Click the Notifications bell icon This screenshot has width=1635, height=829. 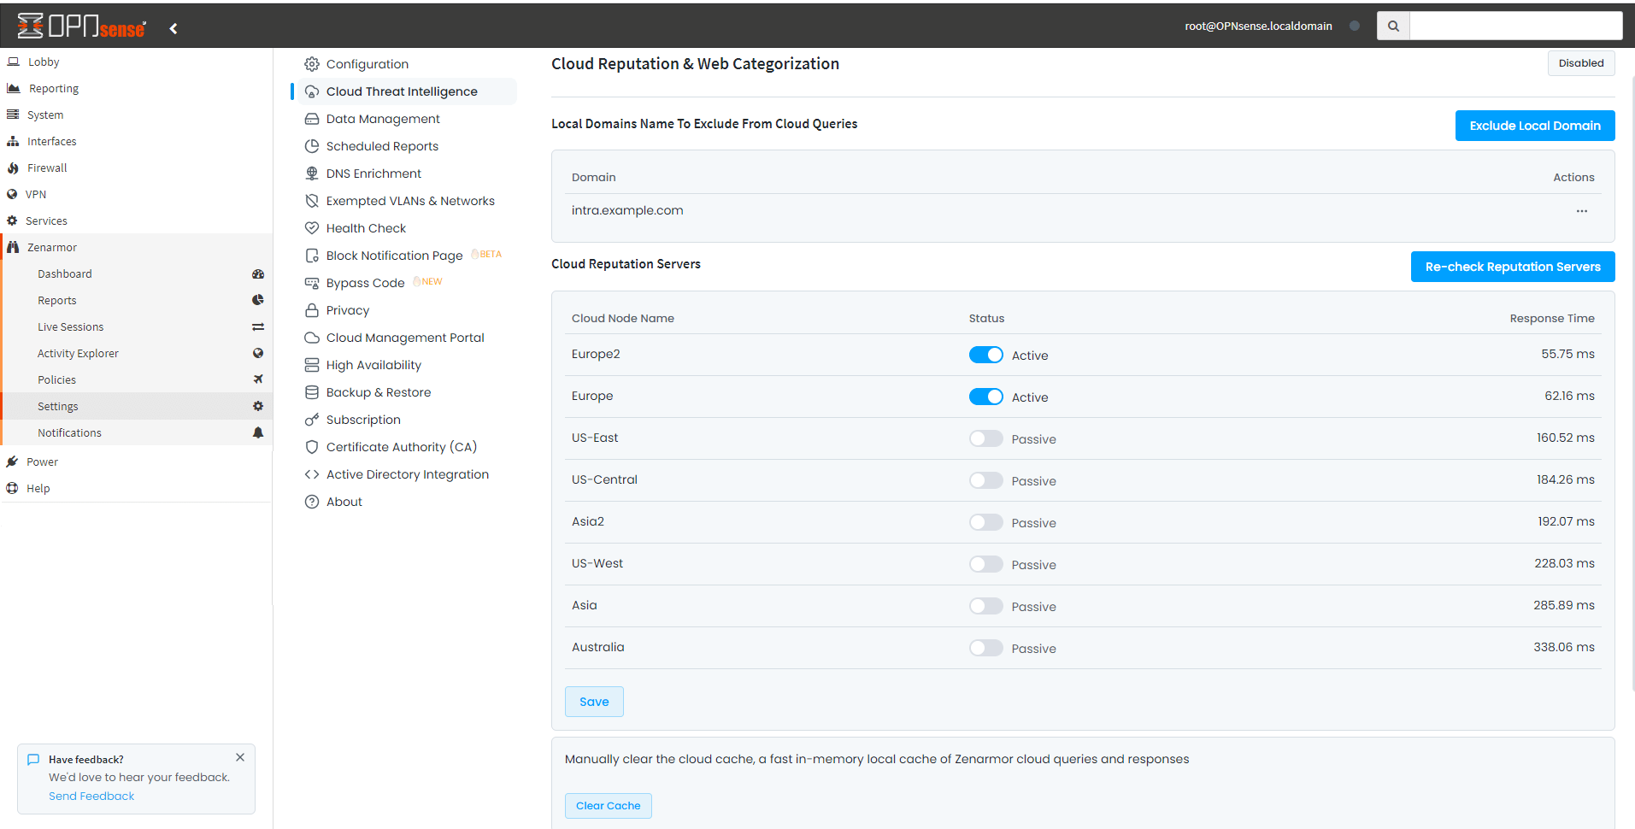(258, 432)
